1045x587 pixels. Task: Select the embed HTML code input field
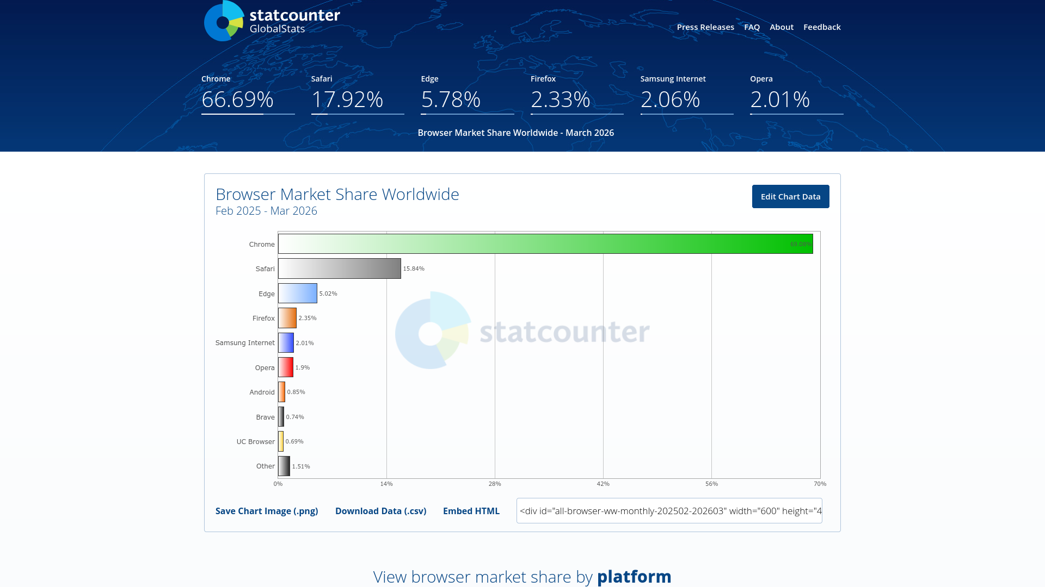click(669, 510)
